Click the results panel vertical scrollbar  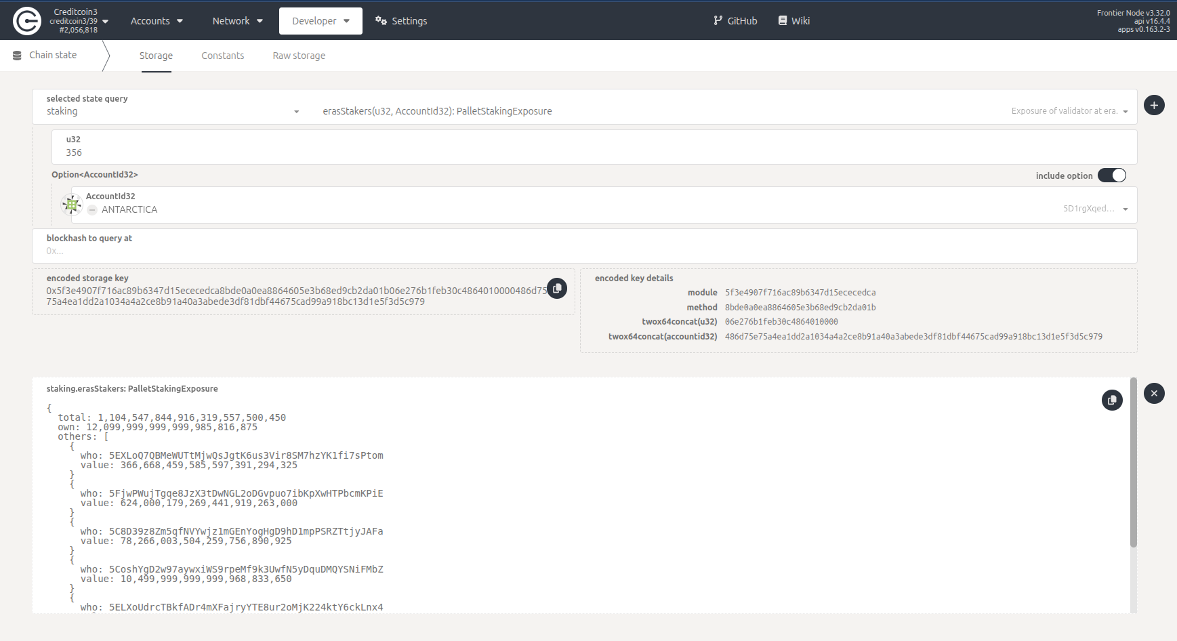point(1133,462)
